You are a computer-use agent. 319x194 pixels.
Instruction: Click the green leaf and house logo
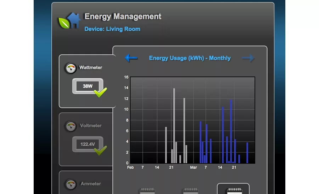point(69,20)
